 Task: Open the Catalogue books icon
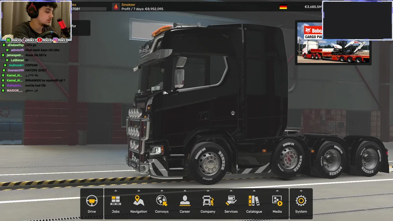pyautogui.click(x=254, y=201)
